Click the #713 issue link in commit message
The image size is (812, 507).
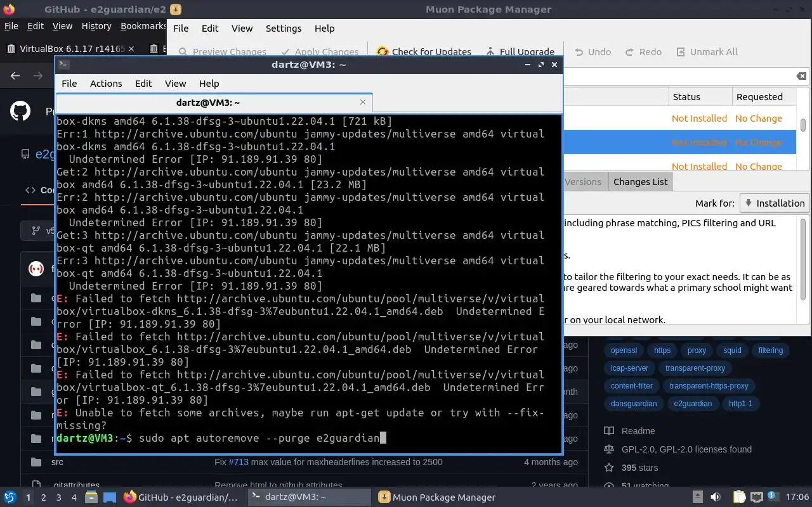pos(239,462)
